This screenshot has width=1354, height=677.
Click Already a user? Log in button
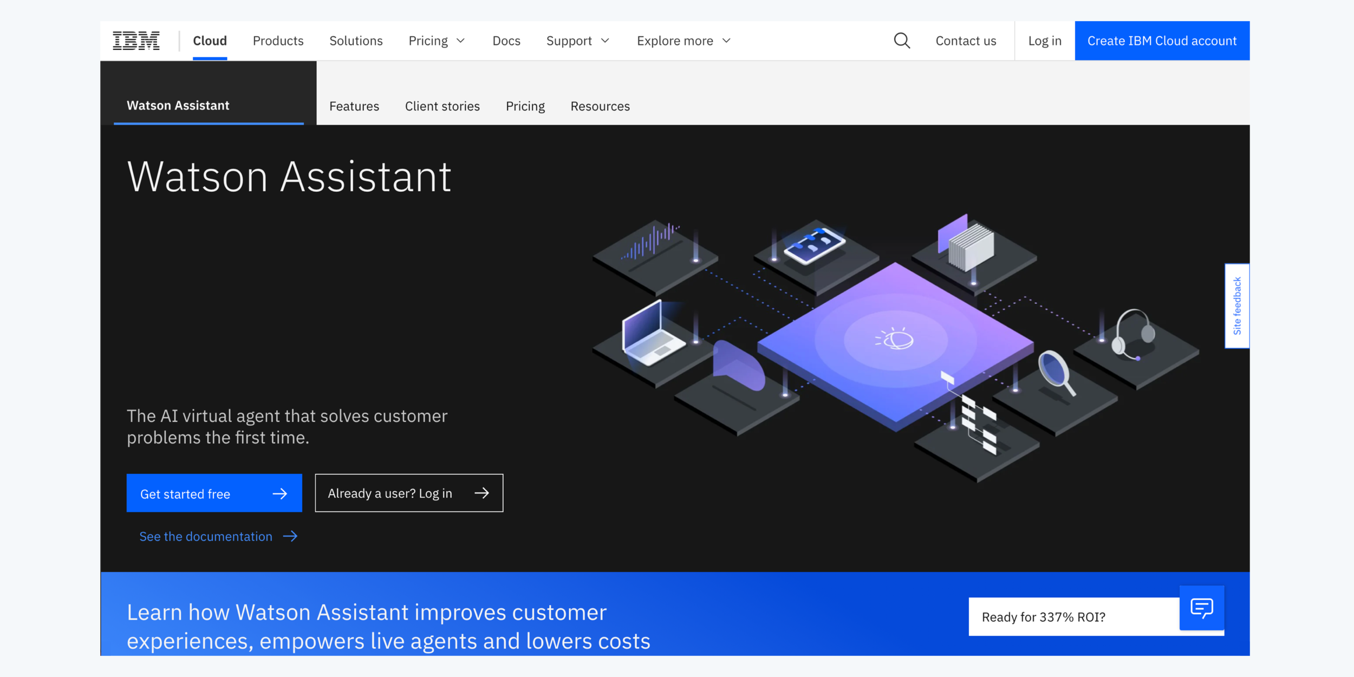408,493
